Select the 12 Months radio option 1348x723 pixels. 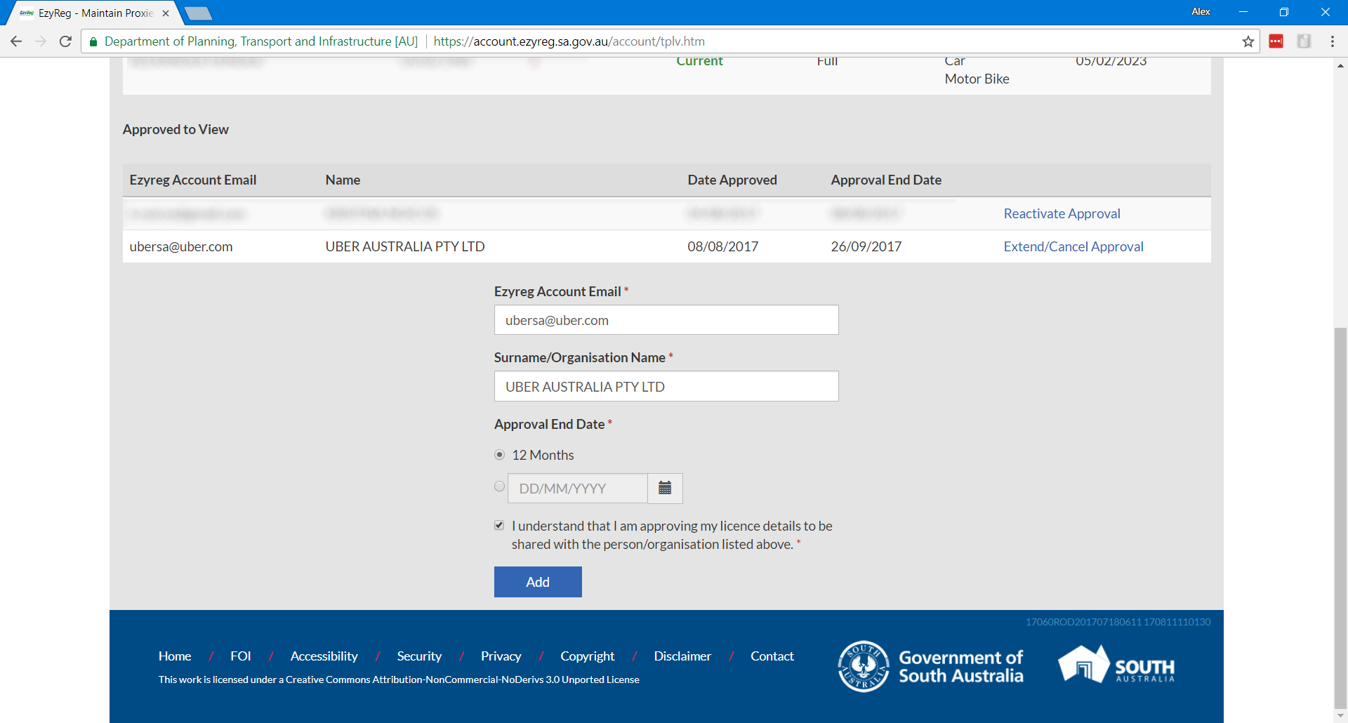(x=500, y=455)
